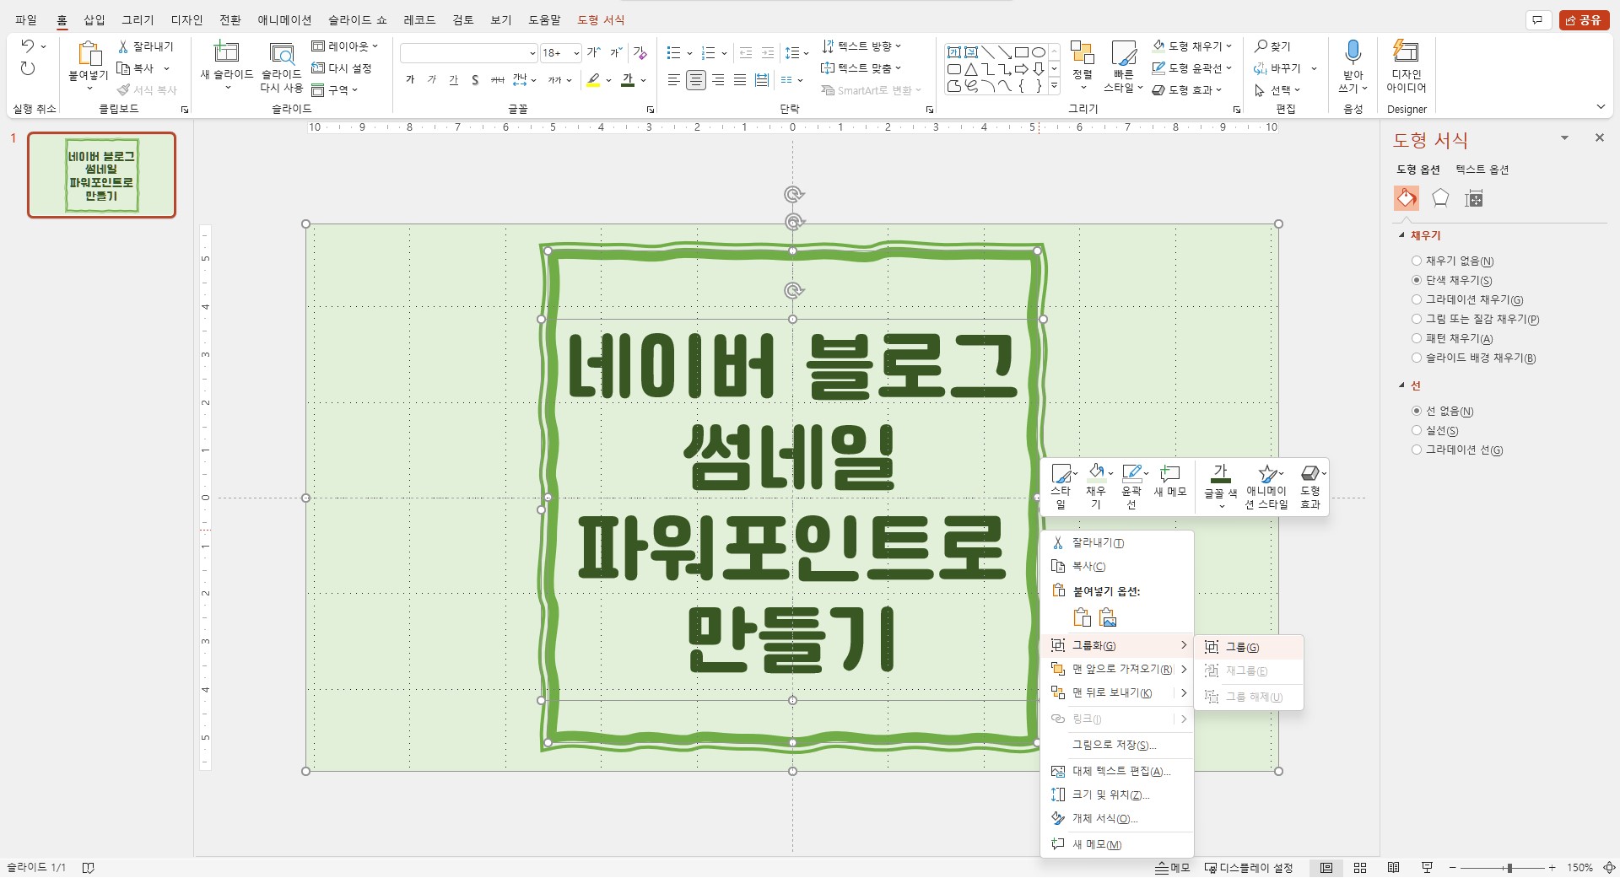Click the Quick Styles (빠른 스타일) icon
This screenshot has height=878, width=1620.
point(1123,53)
